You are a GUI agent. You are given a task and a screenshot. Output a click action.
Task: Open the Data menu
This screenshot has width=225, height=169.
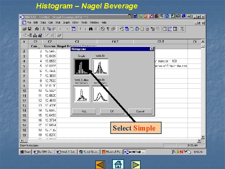[x=43, y=23]
